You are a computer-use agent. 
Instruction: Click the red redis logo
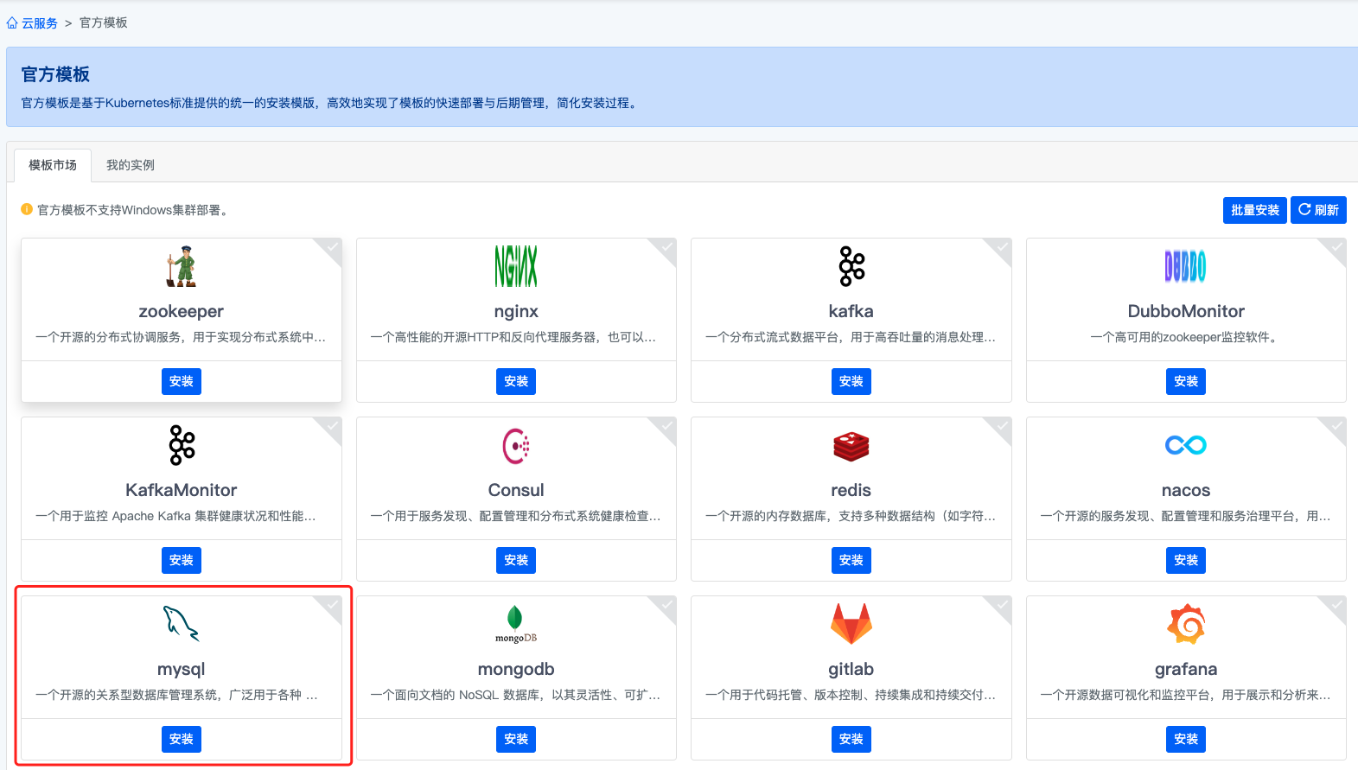point(851,446)
